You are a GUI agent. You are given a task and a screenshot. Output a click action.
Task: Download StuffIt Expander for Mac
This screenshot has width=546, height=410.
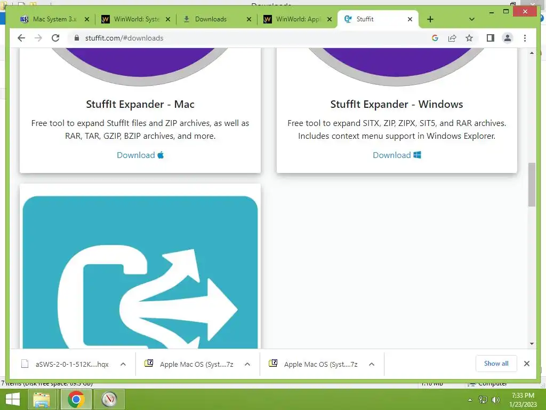140,155
